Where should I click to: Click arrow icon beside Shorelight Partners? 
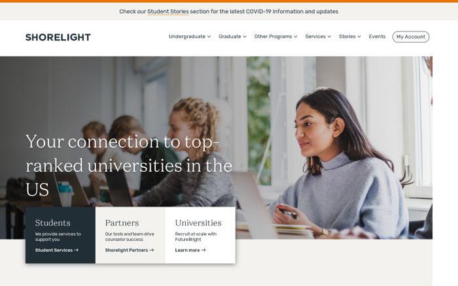(x=152, y=250)
